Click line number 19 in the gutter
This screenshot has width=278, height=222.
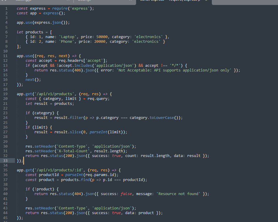click(x=5, y=94)
